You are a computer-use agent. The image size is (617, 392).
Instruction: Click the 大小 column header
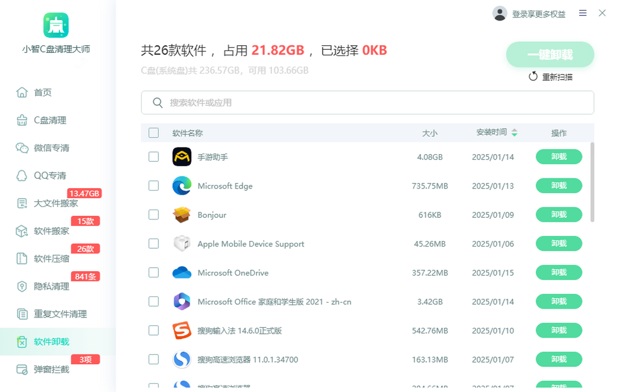430,133
